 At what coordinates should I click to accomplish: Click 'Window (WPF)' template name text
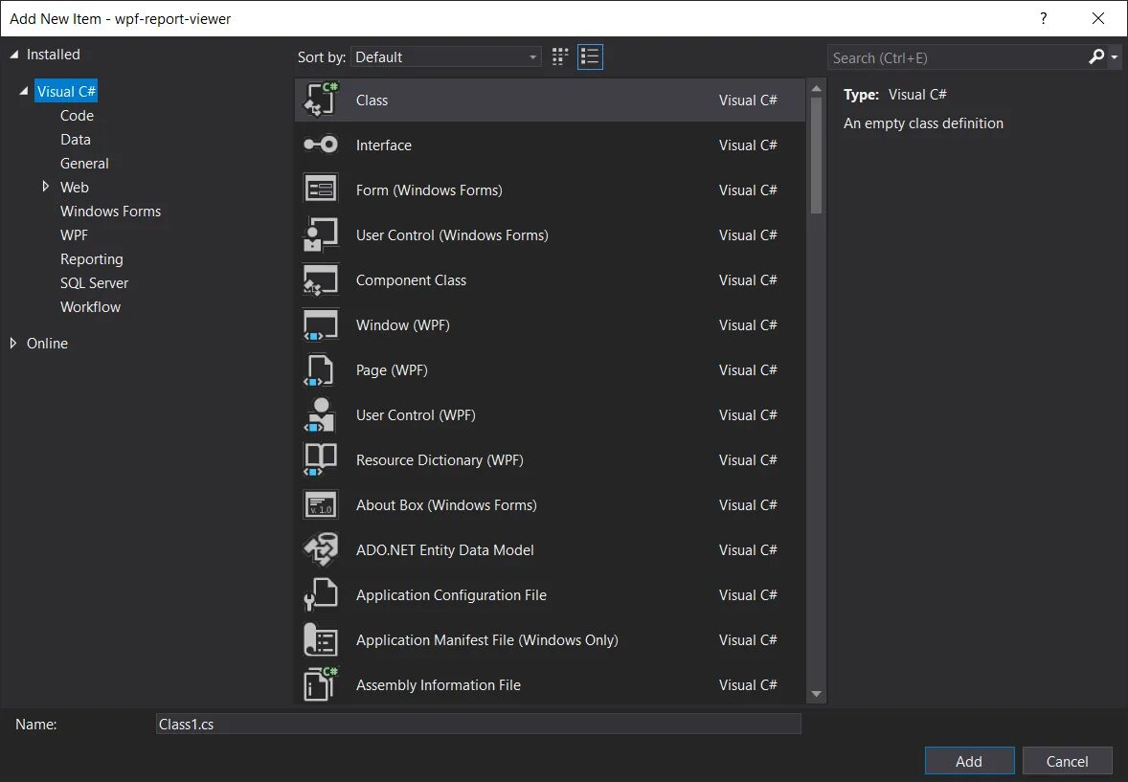pos(403,325)
